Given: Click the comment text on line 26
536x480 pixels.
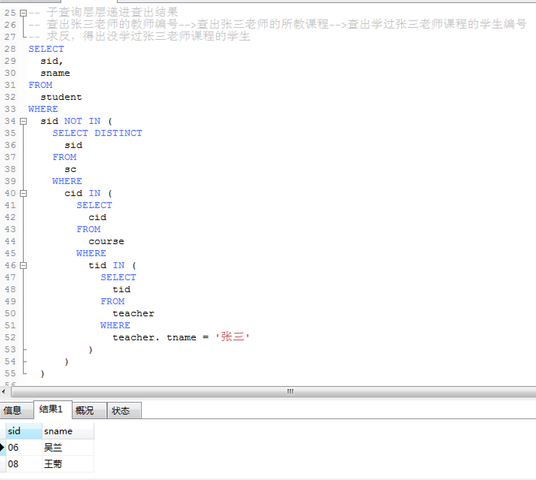Looking at the screenshot, I should [277, 24].
